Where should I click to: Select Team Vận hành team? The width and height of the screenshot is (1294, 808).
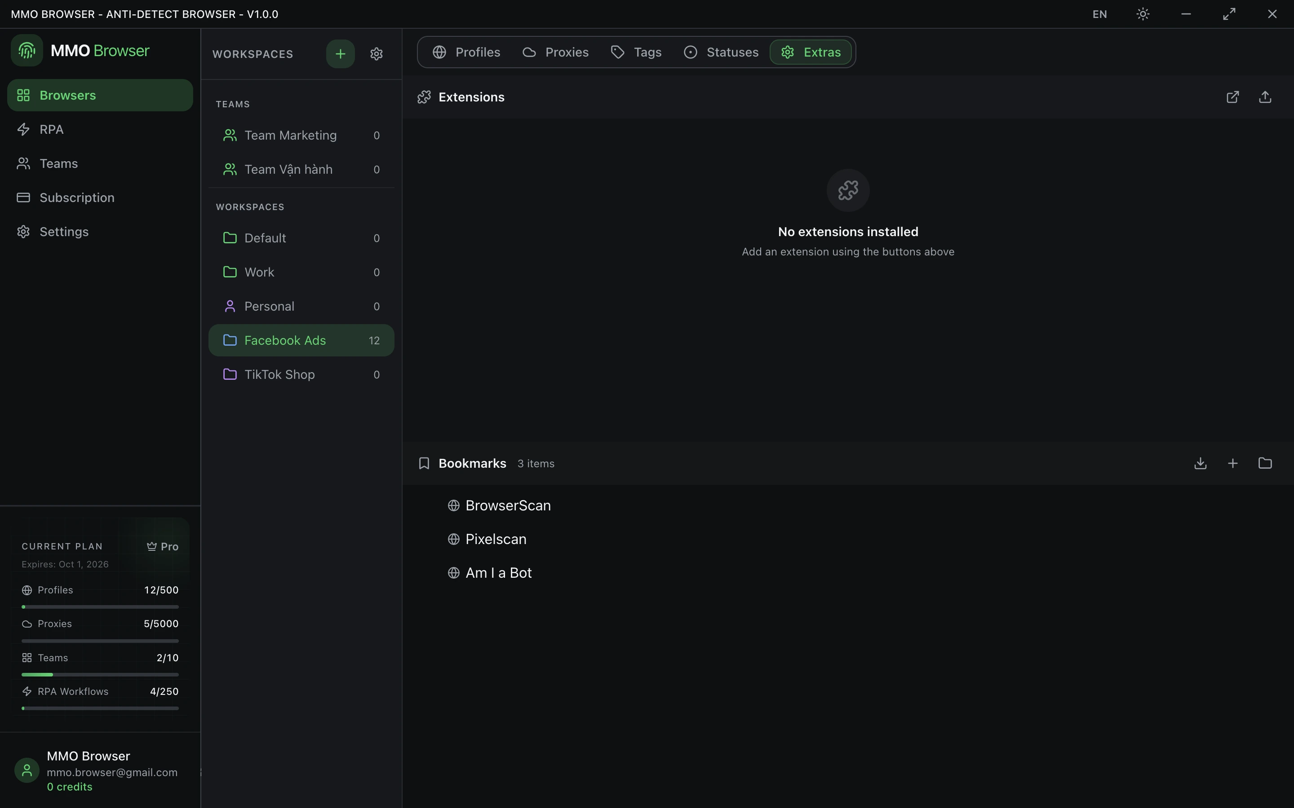[301, 169]
